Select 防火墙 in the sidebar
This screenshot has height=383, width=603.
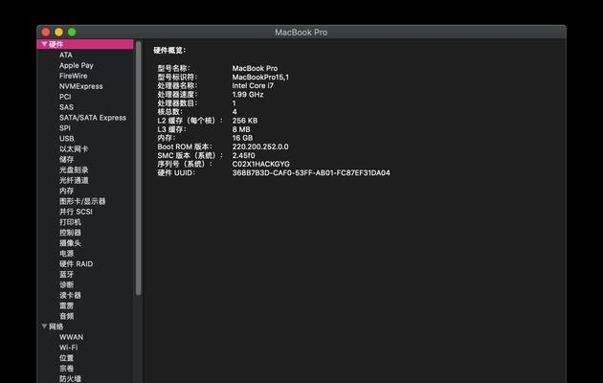click(x=70, y=379)
